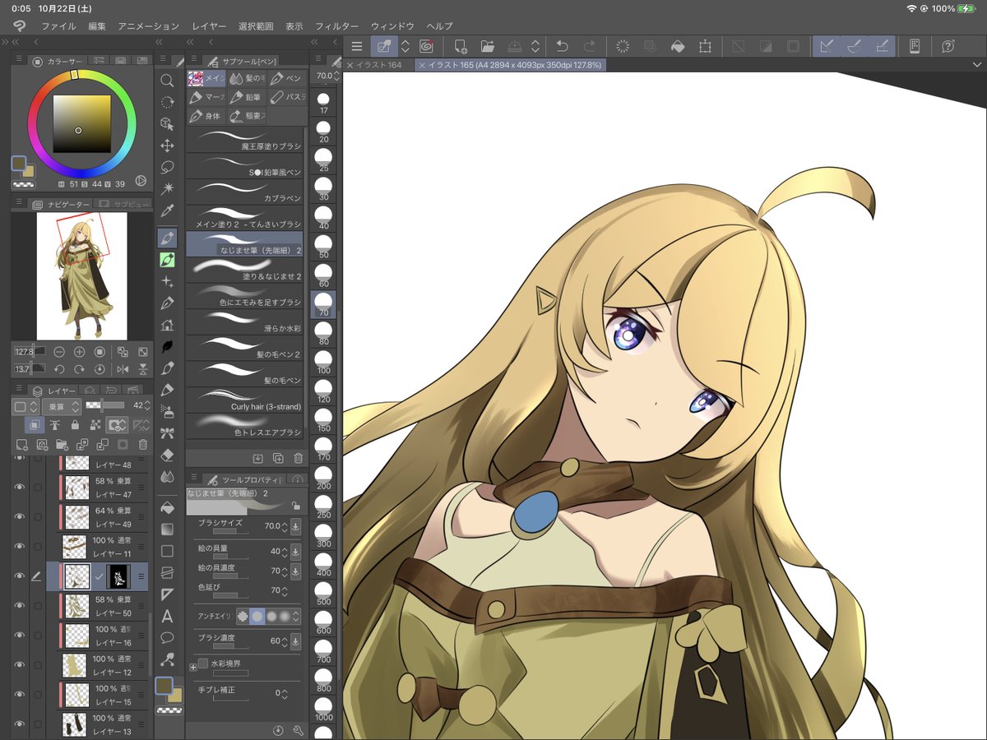The height and width of the screenshot is (740, 987).
Task: Click Fill bucket icon in command bar
Action: [x=677, y=46]
